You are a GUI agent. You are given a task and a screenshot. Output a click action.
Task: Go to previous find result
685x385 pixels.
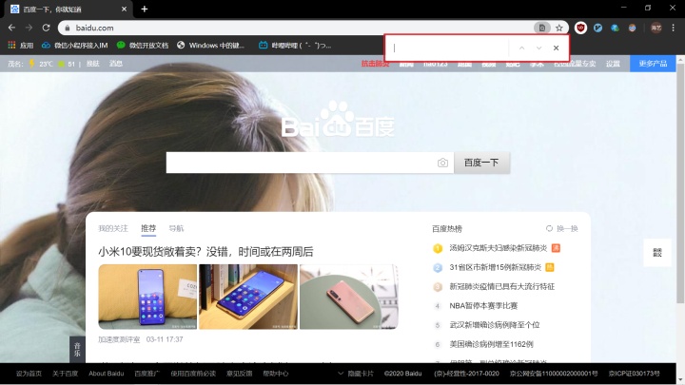pyautogui.click(x=521, y=48)
